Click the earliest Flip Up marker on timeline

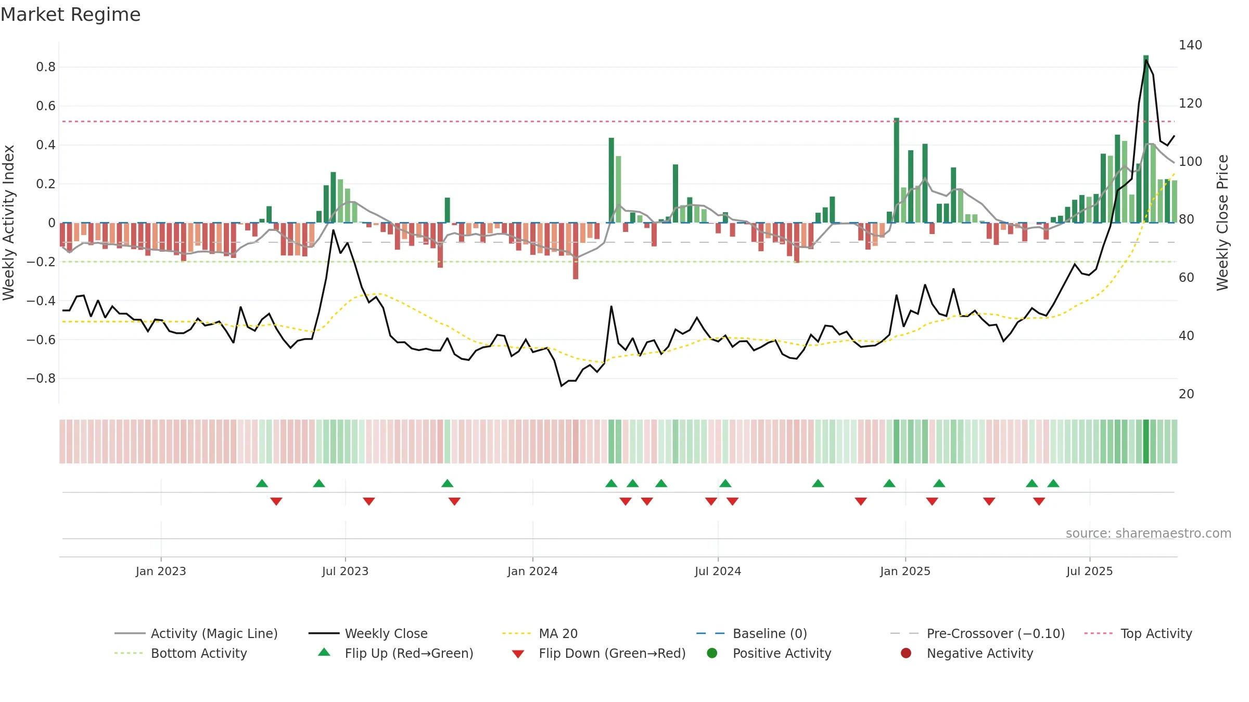click(x=262, y=484)
